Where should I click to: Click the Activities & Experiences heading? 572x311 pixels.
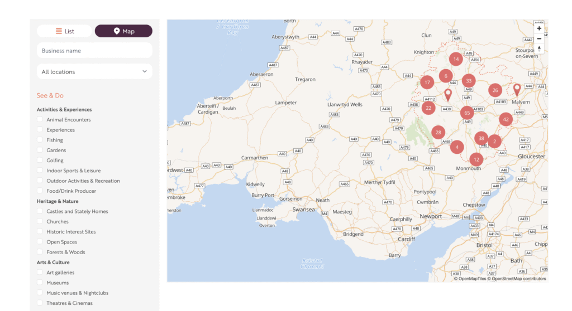pos(64,109)
